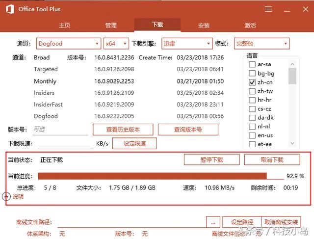
Task: Click version 16.0.9126.2098
Action: click(114, 69)
